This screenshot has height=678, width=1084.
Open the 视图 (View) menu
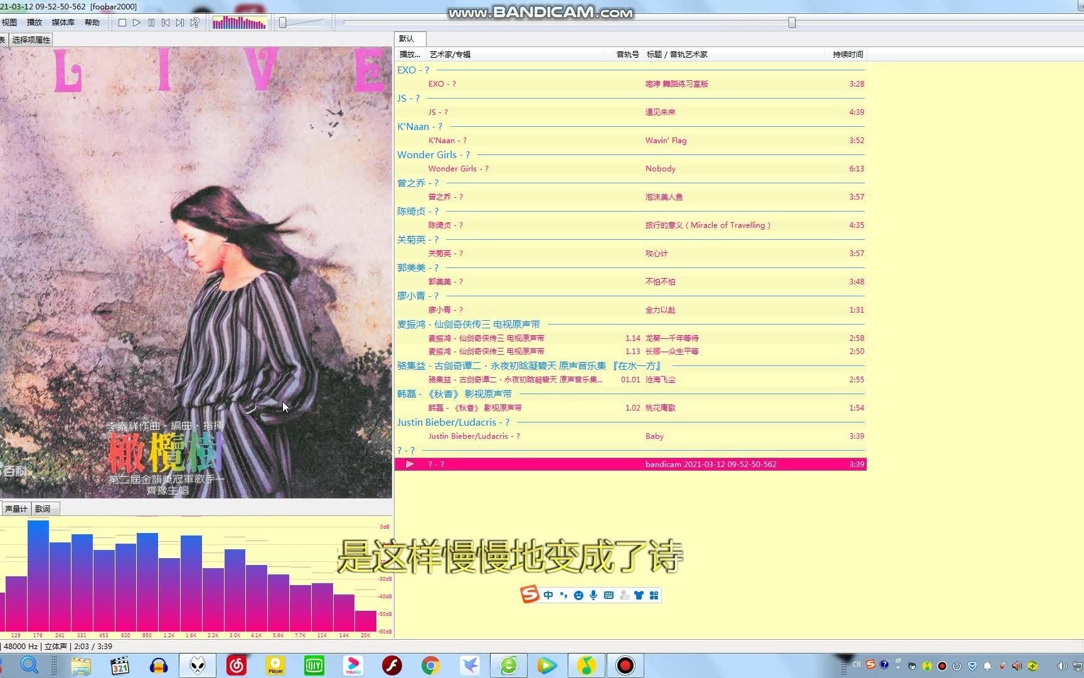point(9,23)
